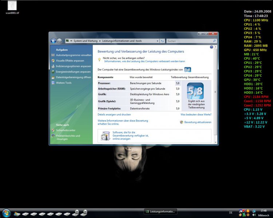Open Weitere Informationen über diese Bewertung online

click(123, 122)
